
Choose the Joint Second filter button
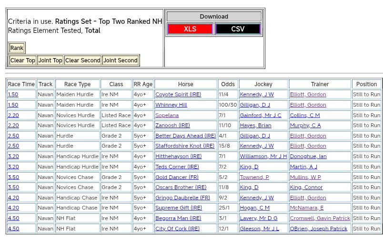pos(121,60)
